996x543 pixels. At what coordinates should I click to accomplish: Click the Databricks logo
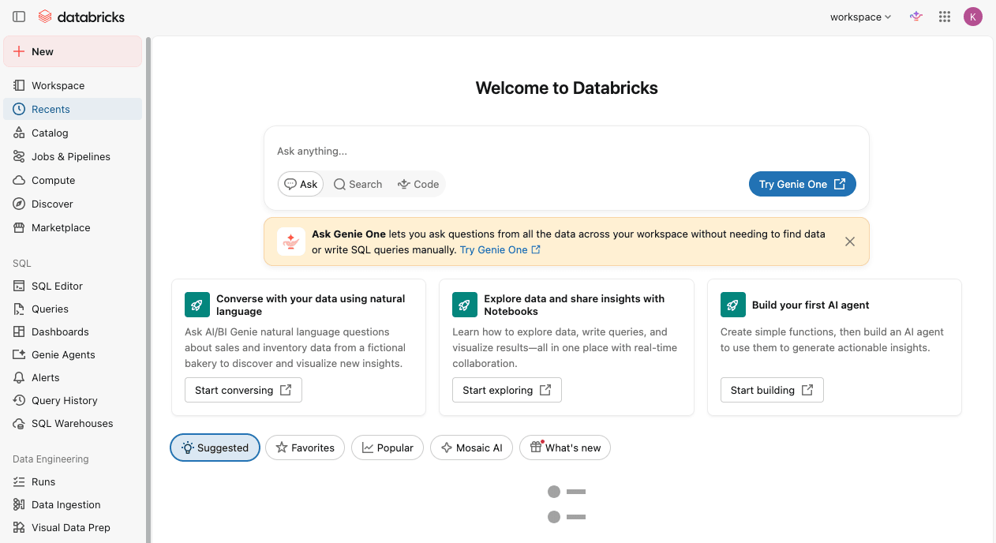pyautogui.click(x=81, y=17)
